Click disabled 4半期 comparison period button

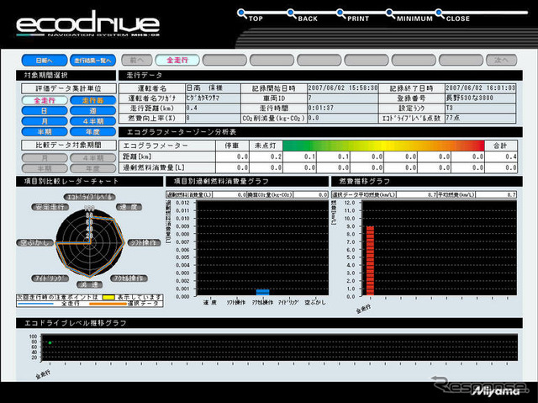pos(93,158)
